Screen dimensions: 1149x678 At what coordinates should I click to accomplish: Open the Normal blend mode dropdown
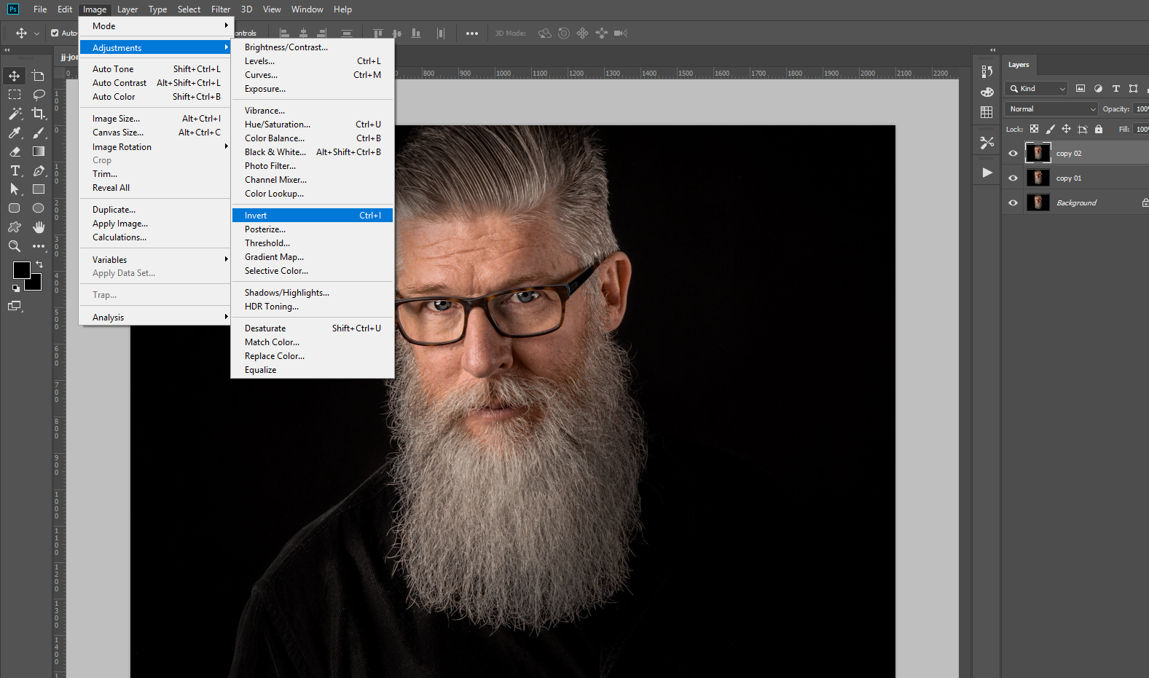click(x=1051, y=109)
